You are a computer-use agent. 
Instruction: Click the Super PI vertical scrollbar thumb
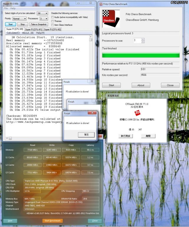[x=91, y=40]
